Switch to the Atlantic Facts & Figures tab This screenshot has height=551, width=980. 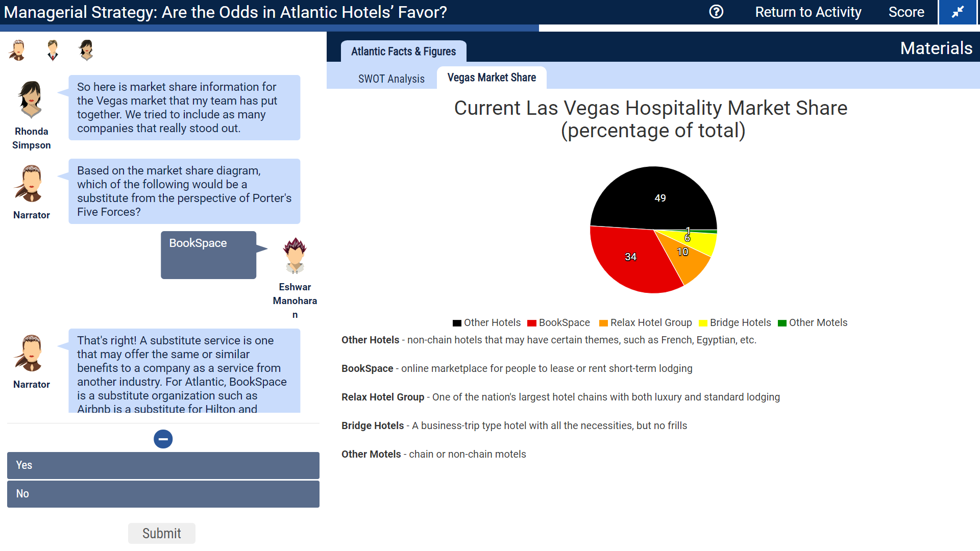403,51
